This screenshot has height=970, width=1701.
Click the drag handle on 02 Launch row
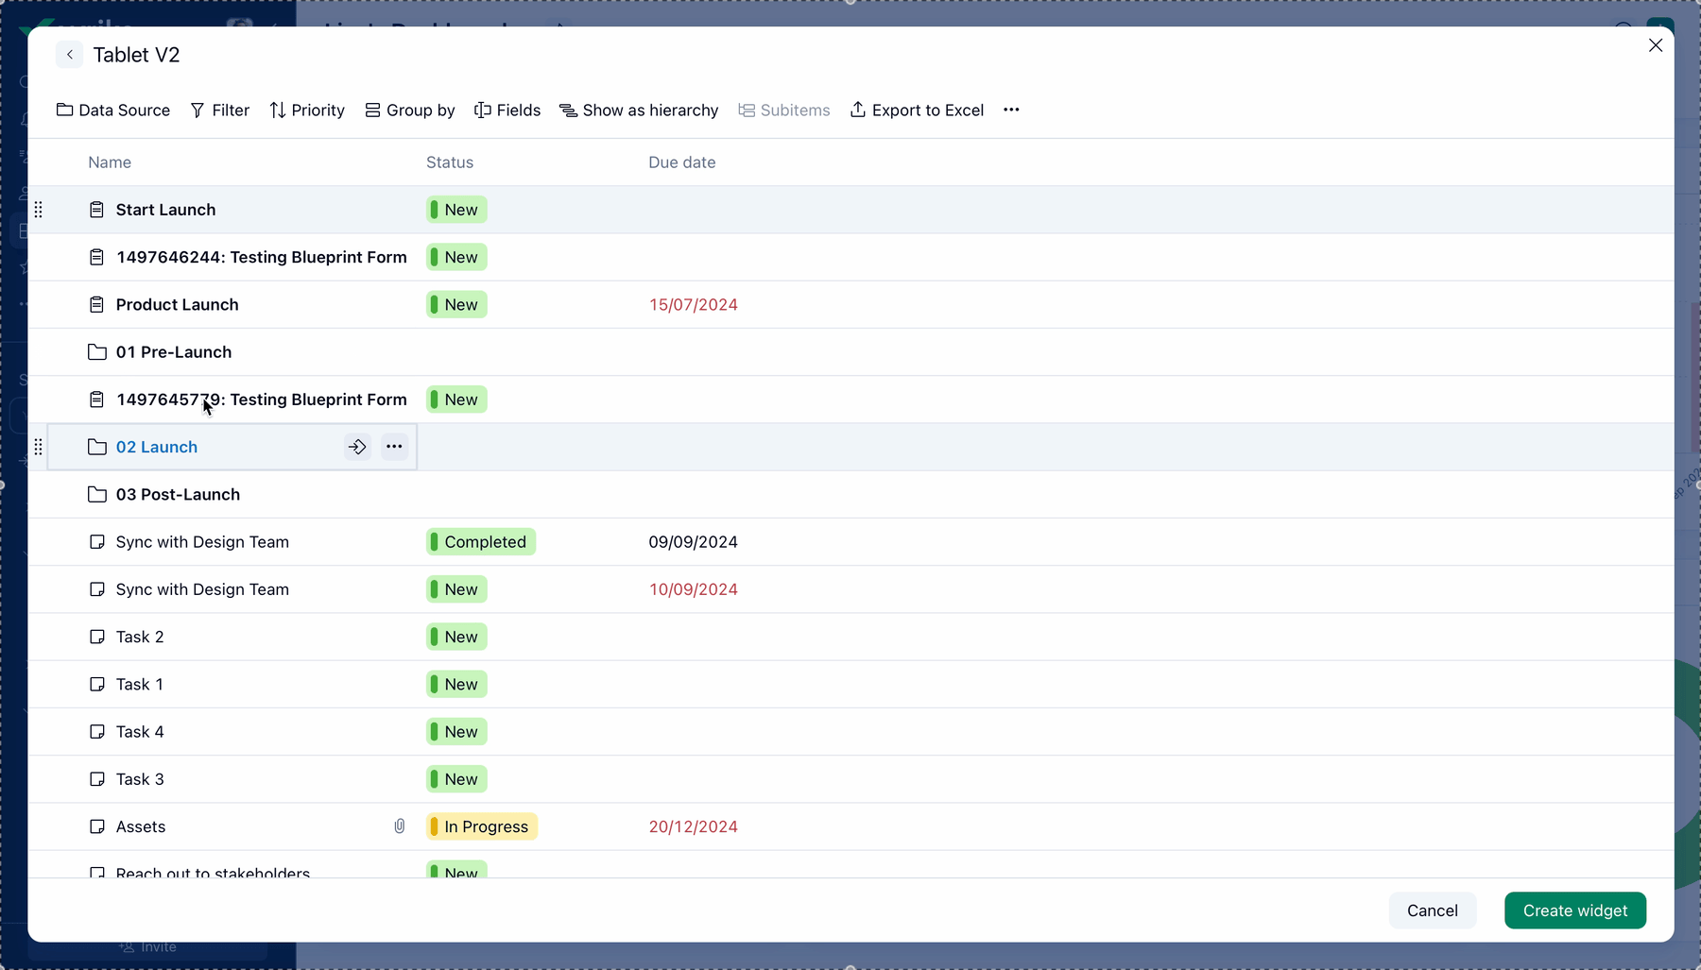pyautogui.click(x=39, y=447)
